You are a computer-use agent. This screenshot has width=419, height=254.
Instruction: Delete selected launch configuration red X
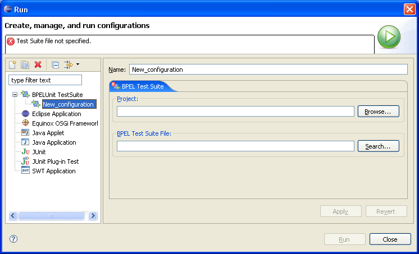click(x=38, y=64)
